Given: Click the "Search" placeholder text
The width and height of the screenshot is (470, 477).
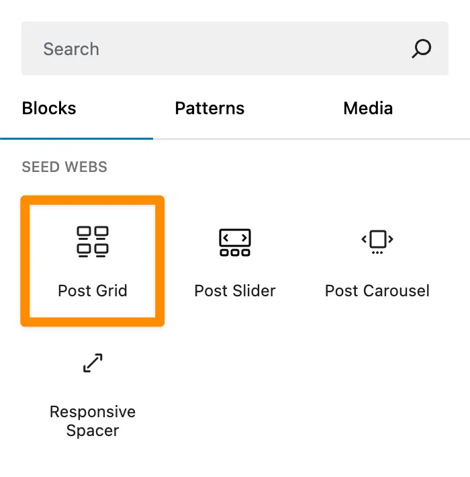Looking at the screenshot, I should (x=71, y=49).
